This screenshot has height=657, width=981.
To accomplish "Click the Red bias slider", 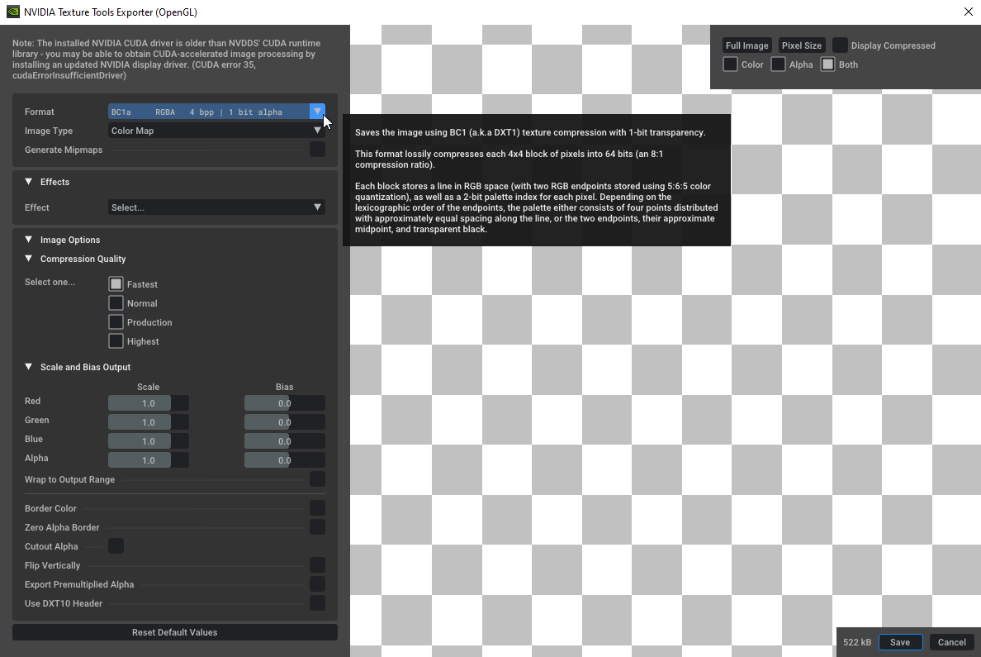I will click(x=285, y=402).
